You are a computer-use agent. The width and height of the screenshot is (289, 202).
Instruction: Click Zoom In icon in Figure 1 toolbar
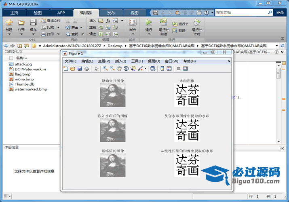[105, 69]
